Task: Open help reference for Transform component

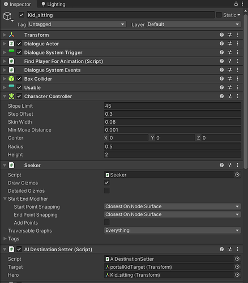Action: tap(221, 35)
